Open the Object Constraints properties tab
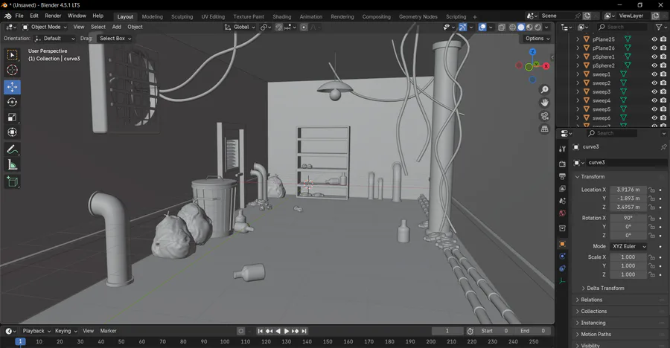 pos(562,268)
